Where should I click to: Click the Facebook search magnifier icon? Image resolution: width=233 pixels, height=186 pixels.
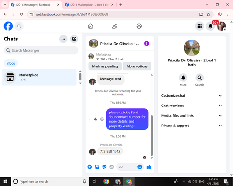point(19,26)
